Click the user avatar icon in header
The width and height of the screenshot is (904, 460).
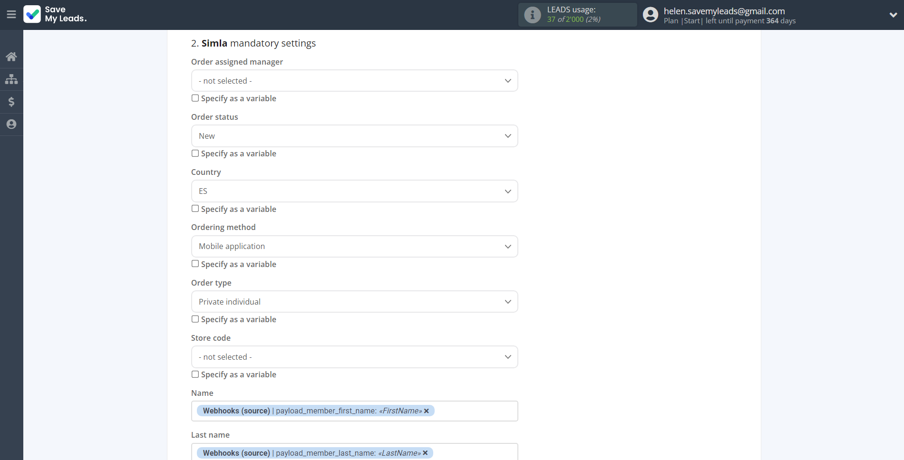coord(650,15)
